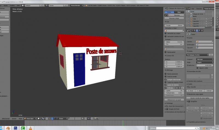Enable the 'Rendu seulement' checkbox
The width and height of the screenshot is (219, 130).
click(165, 74)
